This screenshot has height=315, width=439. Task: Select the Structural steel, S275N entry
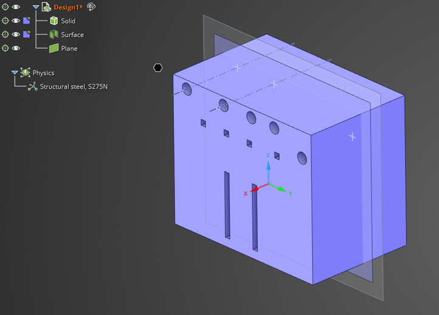point(74,87)
